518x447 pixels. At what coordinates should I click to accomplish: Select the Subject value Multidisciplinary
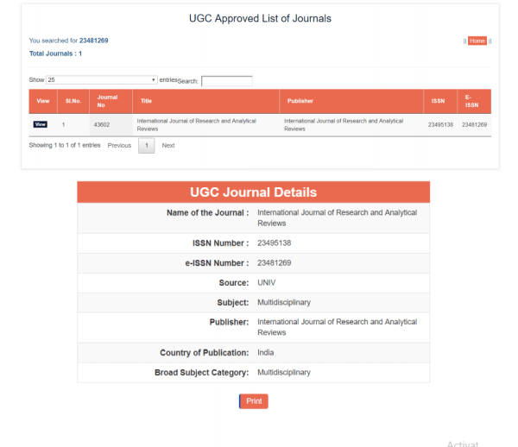(x=284, y=302)
